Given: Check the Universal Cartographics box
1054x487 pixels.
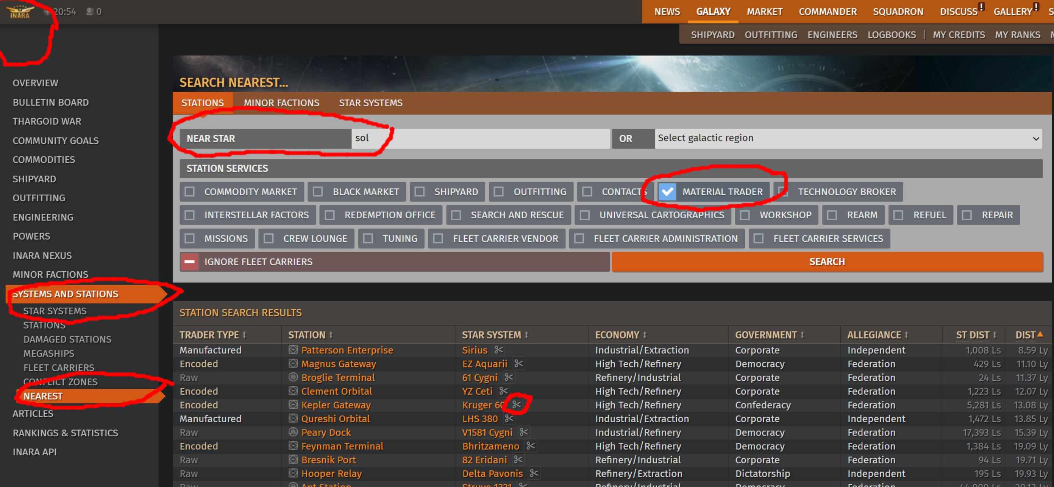Looking at the screenshot, I should point(585,215).
